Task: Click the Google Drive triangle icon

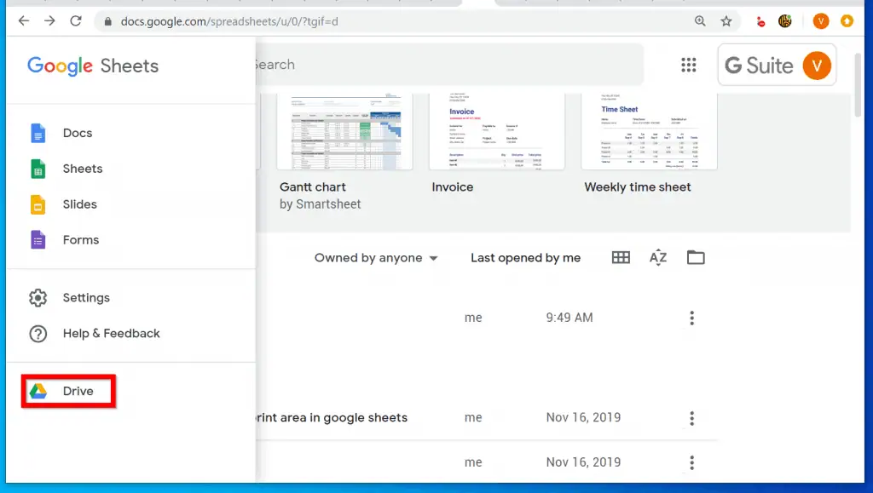Action: [x=38, y=392]
